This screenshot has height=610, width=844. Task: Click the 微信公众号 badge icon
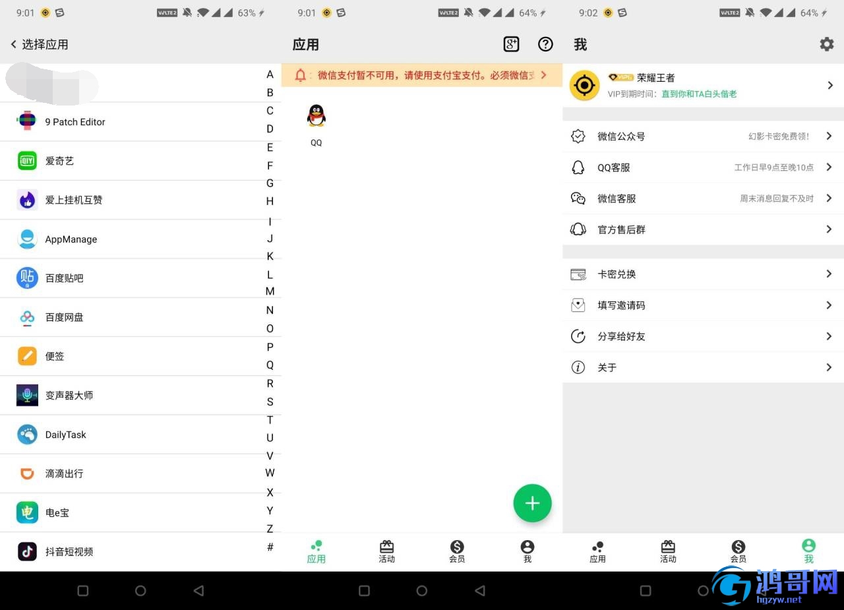tap(578, 136)
